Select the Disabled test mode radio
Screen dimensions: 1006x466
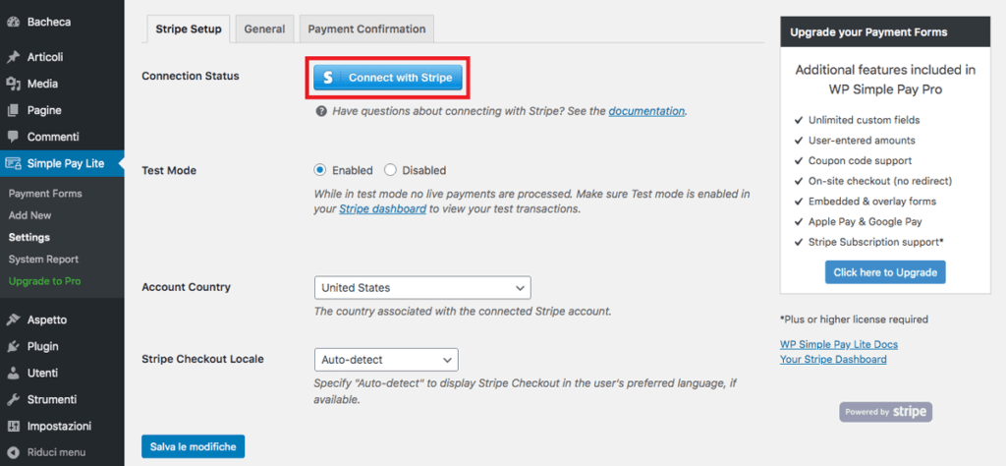point(390,170)
